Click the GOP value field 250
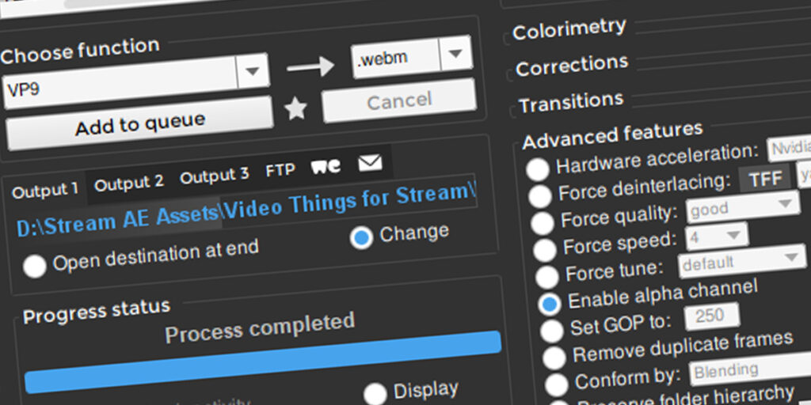 (712, 316)
